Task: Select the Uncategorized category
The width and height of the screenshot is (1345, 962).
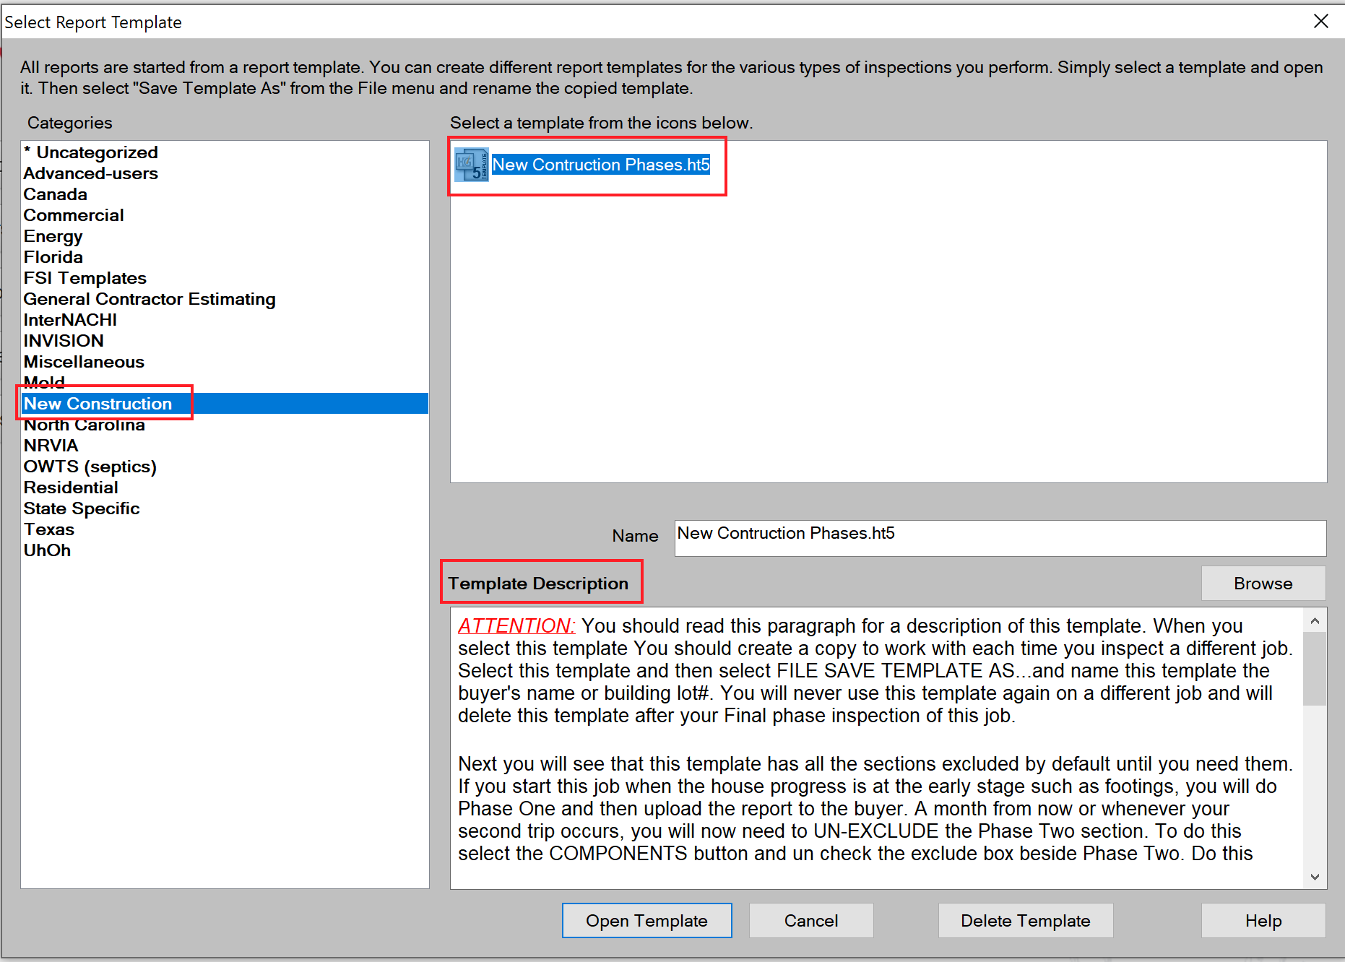Action: point(91,152)
